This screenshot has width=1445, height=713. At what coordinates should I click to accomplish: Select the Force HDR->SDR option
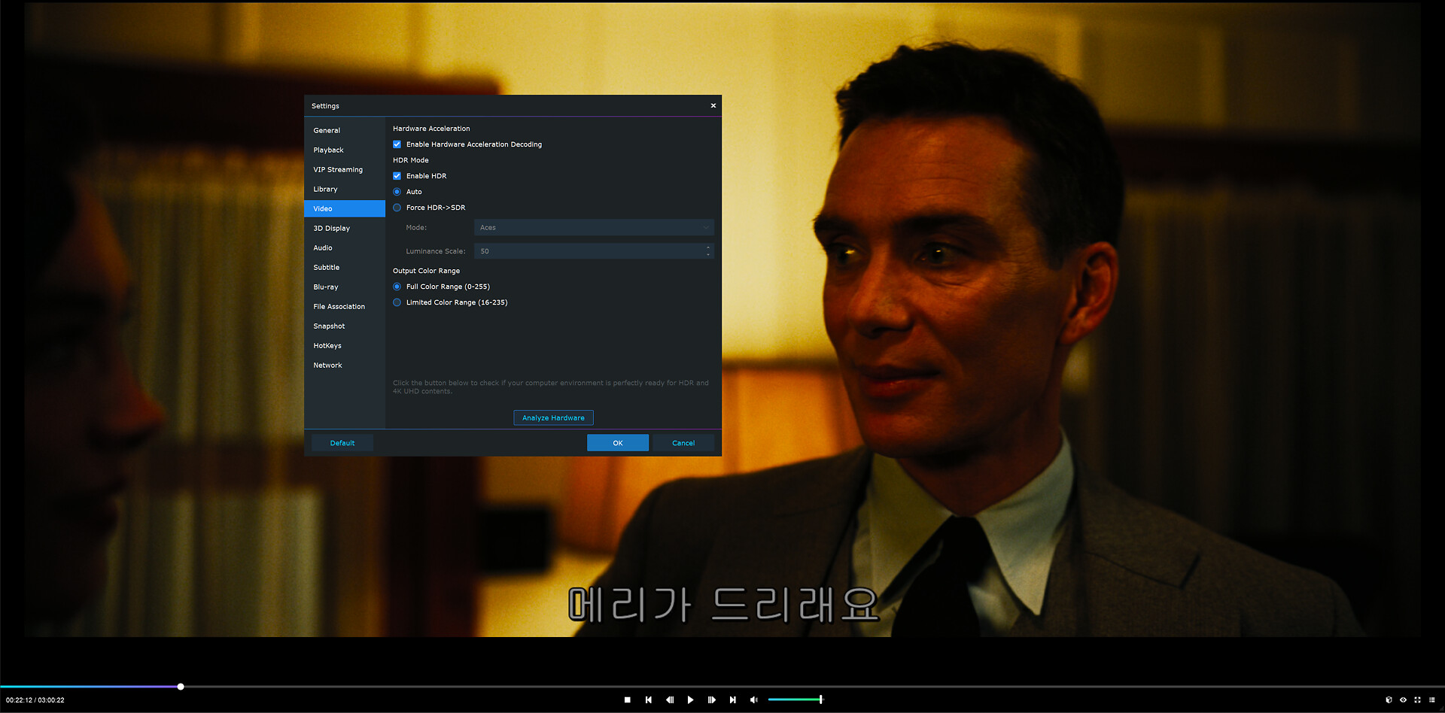click(397, 208)
